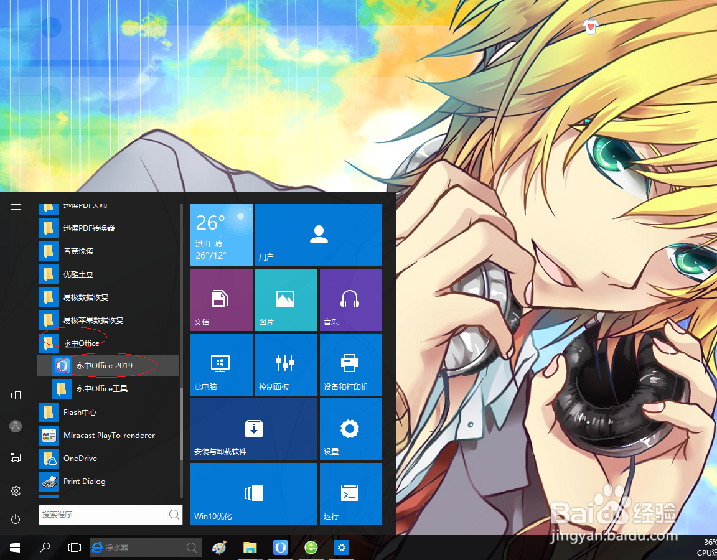Open 永中Office icon on the taskbar

coord(281,547)
